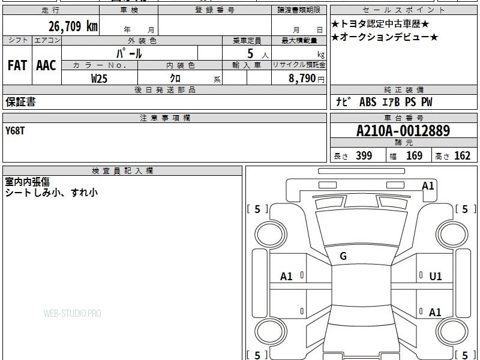Click the シフト label
480x360 pixels.
[17, 40]
